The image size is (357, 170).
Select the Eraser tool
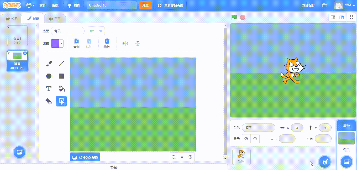coord(49,101)
